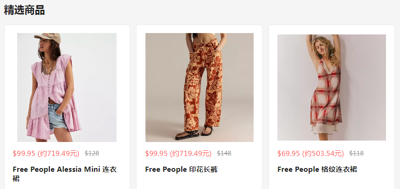Screen dimensions: 400x189
Task: Click the Free People 格纹连衣裙 title
Action: click(317, 169)
